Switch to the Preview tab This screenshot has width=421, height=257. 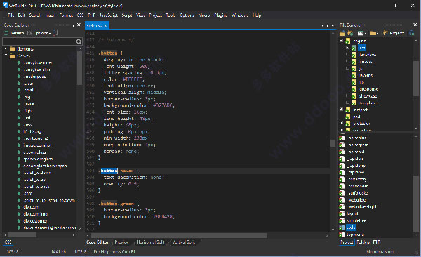pos(121,242)
